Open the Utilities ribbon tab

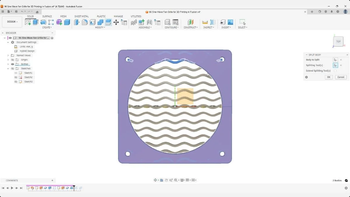(x=136, y=16)
